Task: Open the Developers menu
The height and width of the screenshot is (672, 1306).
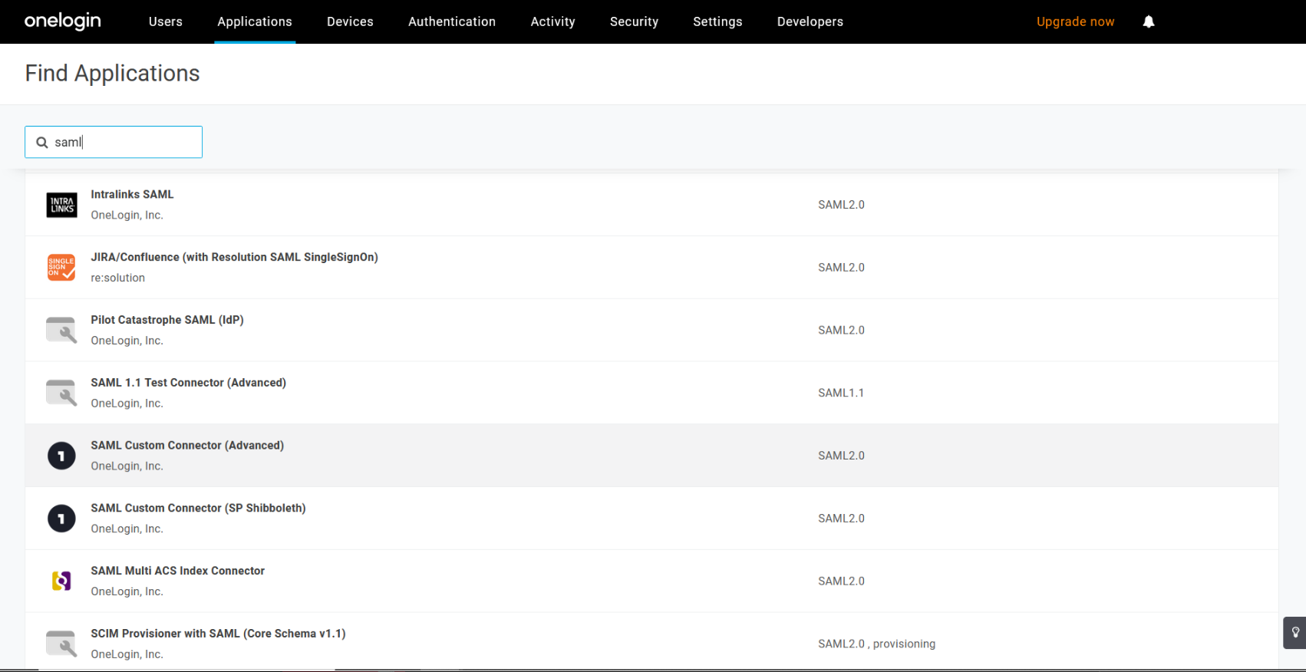Action: pyautogui.click(x=810, y=21)
